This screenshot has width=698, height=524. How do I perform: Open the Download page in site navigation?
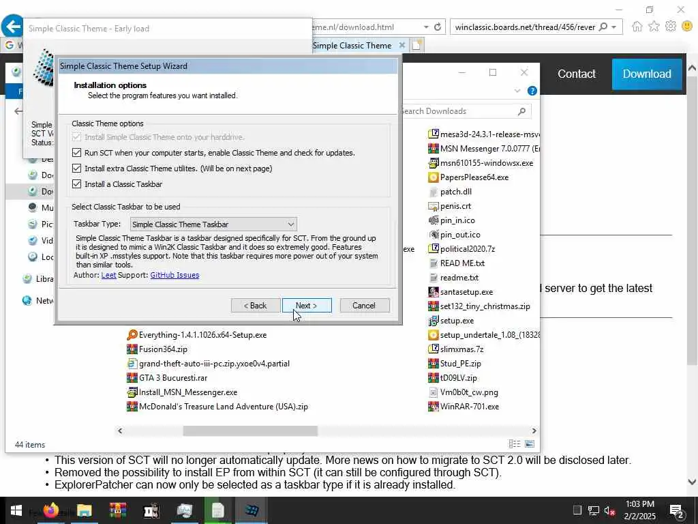click(x=647, y=74)
